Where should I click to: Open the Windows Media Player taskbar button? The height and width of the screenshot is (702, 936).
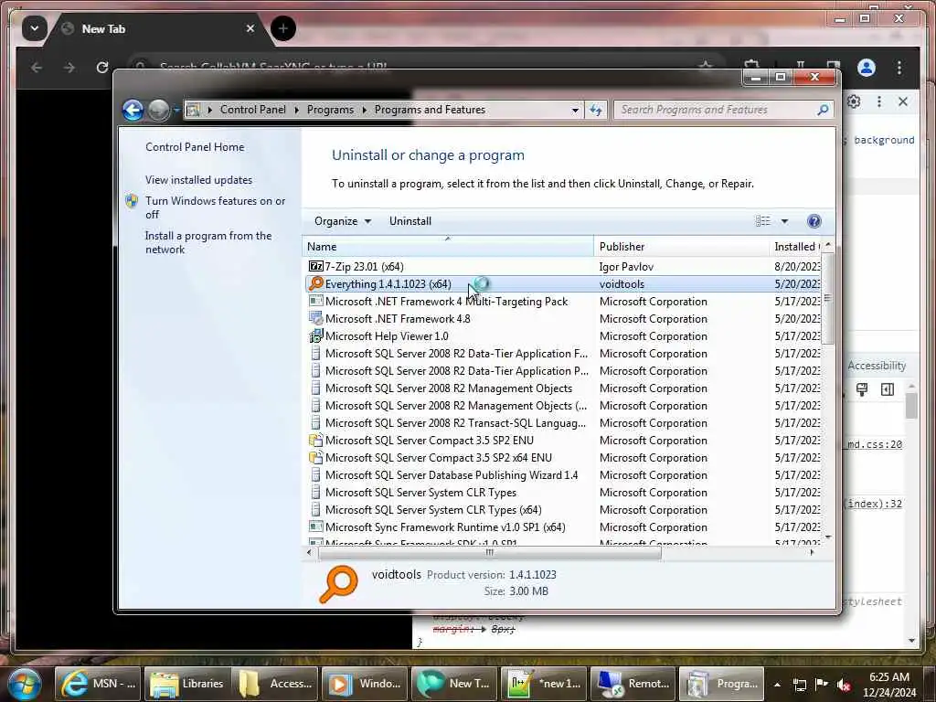(366, 684)
